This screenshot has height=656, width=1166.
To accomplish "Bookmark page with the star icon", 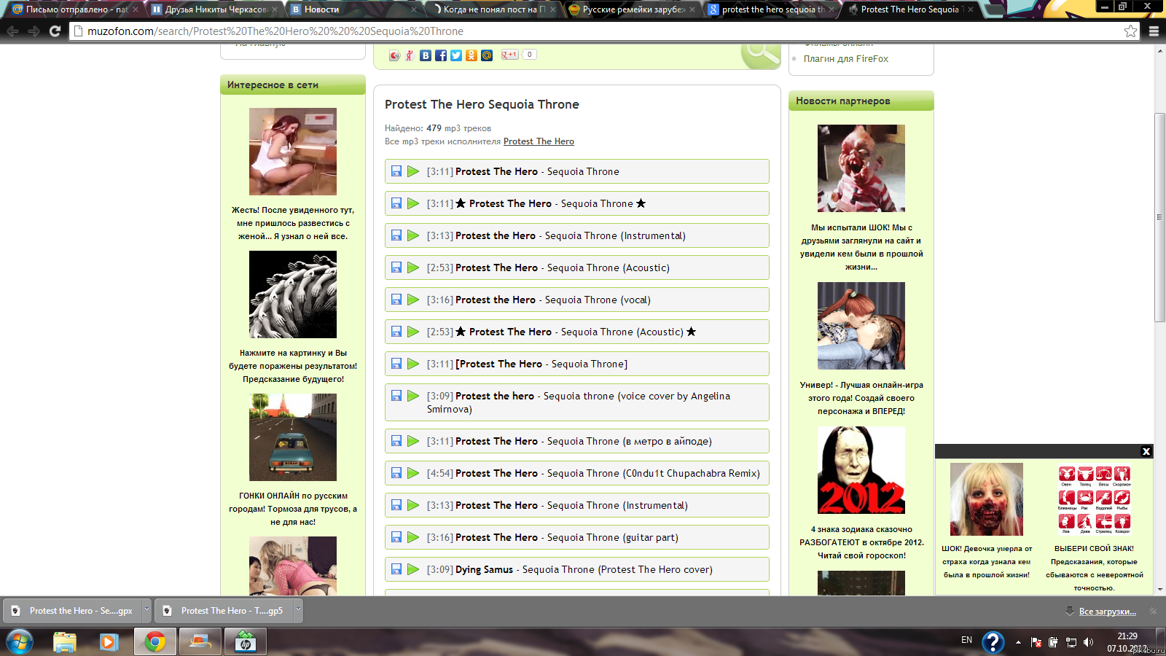I will click(1130, 31).
